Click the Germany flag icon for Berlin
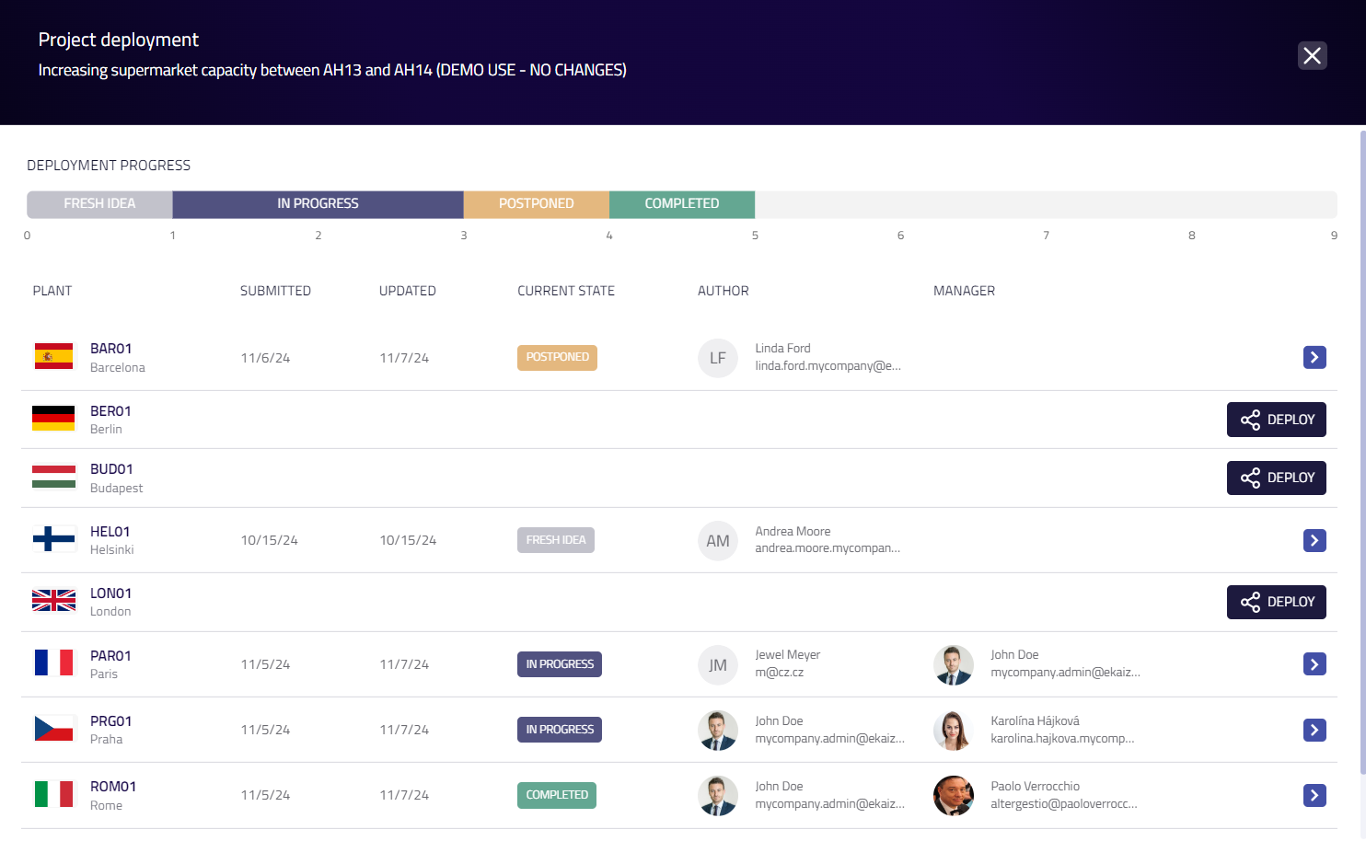The image size is (1366, 841). (53, 419)
